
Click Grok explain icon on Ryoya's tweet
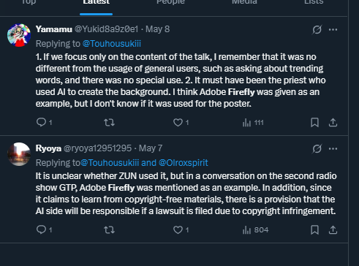(317, 149)
